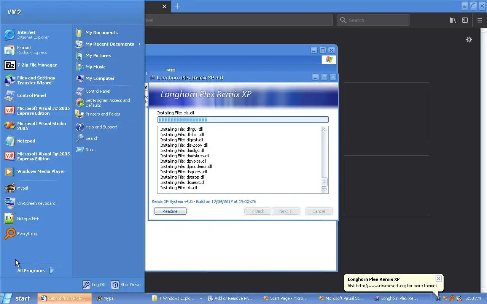Click second empty top-site tile

(387, 186)
